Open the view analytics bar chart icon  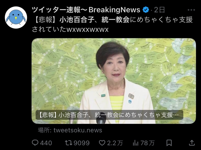(x=136, y=143)
